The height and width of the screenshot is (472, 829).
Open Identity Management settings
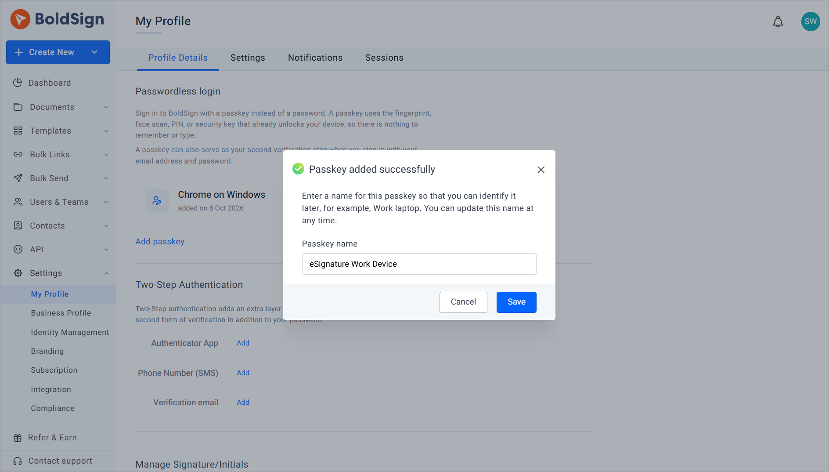pyautogui.click(x=70, y=332)
